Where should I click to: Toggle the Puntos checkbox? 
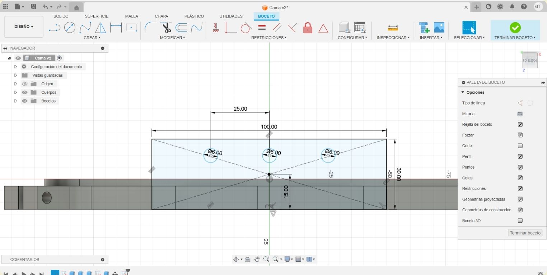click(520, 167)
